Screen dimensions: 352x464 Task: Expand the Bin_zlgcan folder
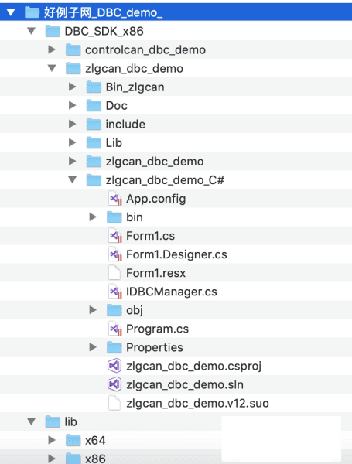(x=72, y=87)
